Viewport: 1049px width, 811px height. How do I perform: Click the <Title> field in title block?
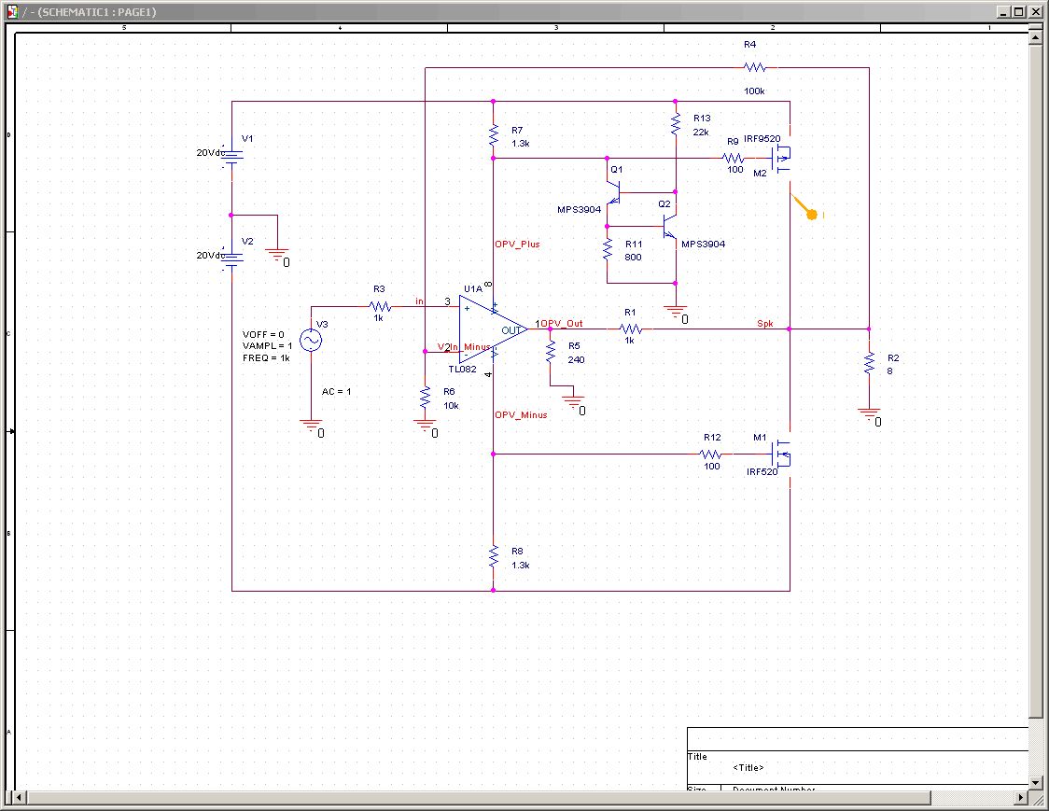(x=748, y=768)
